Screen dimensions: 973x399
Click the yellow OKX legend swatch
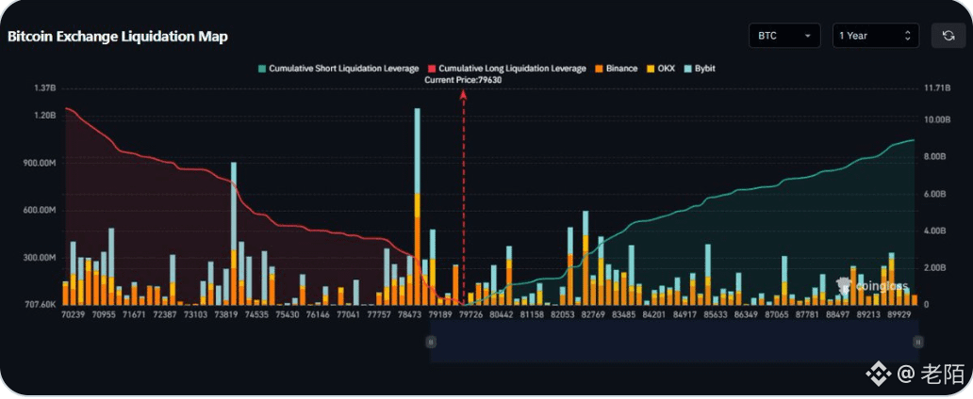(651, 69)
